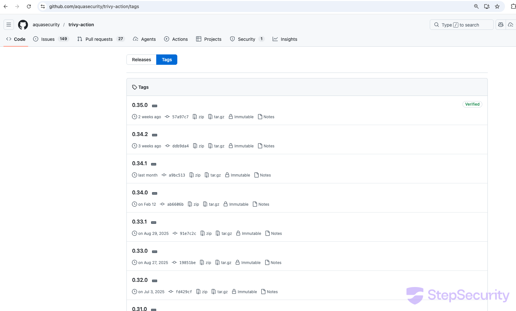Open commit 57a97c7
The image size is (516, 311).
pyautogui.click(x=177, y=117)
